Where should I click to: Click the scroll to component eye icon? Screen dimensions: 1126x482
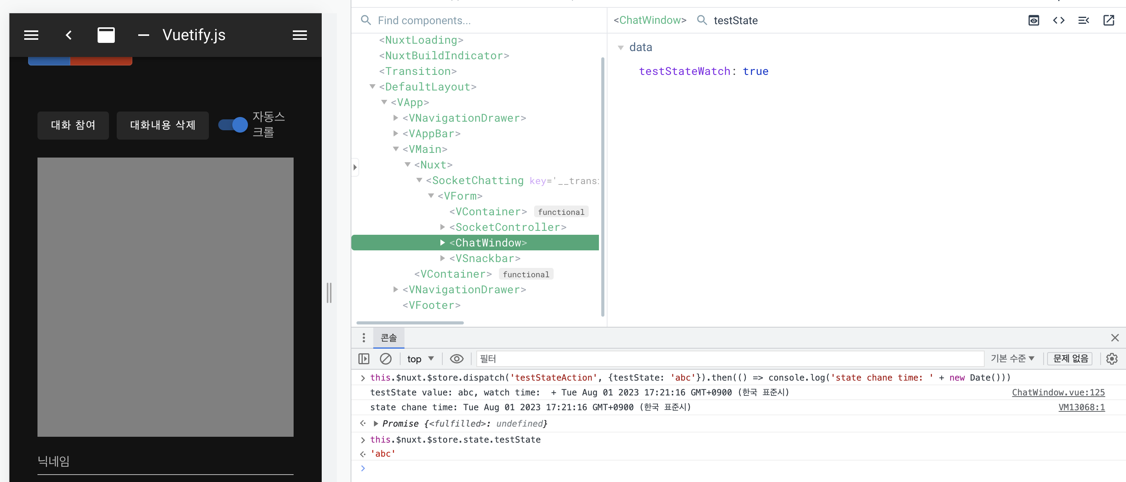(x=1033, y=20)
